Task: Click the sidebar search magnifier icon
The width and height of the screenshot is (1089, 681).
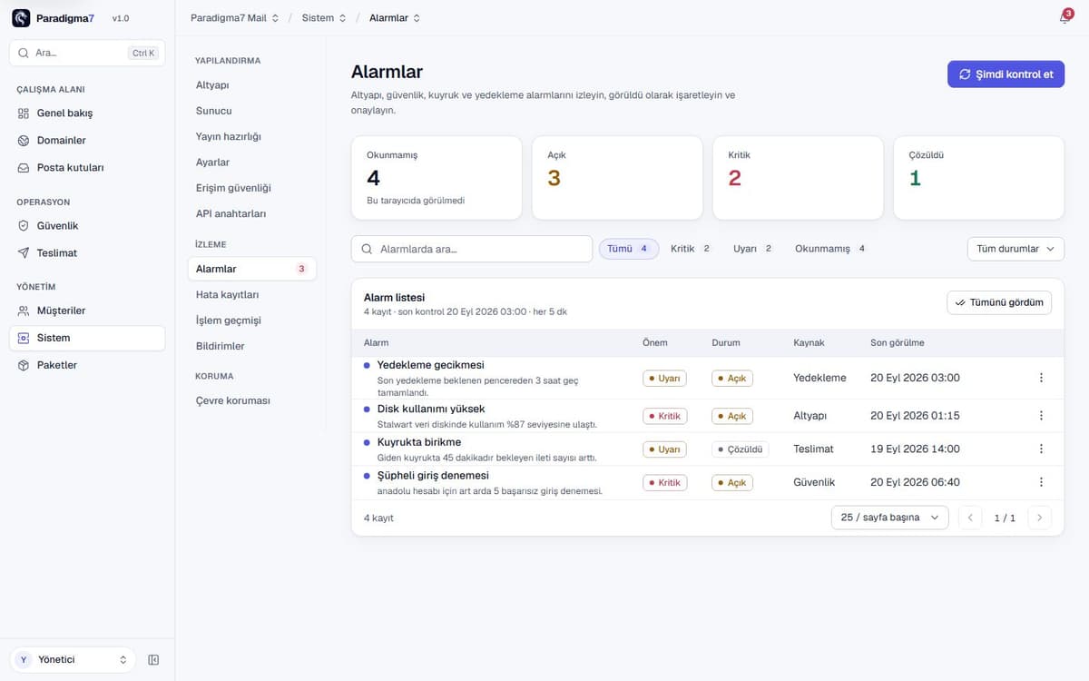Action: pos(24,53)
